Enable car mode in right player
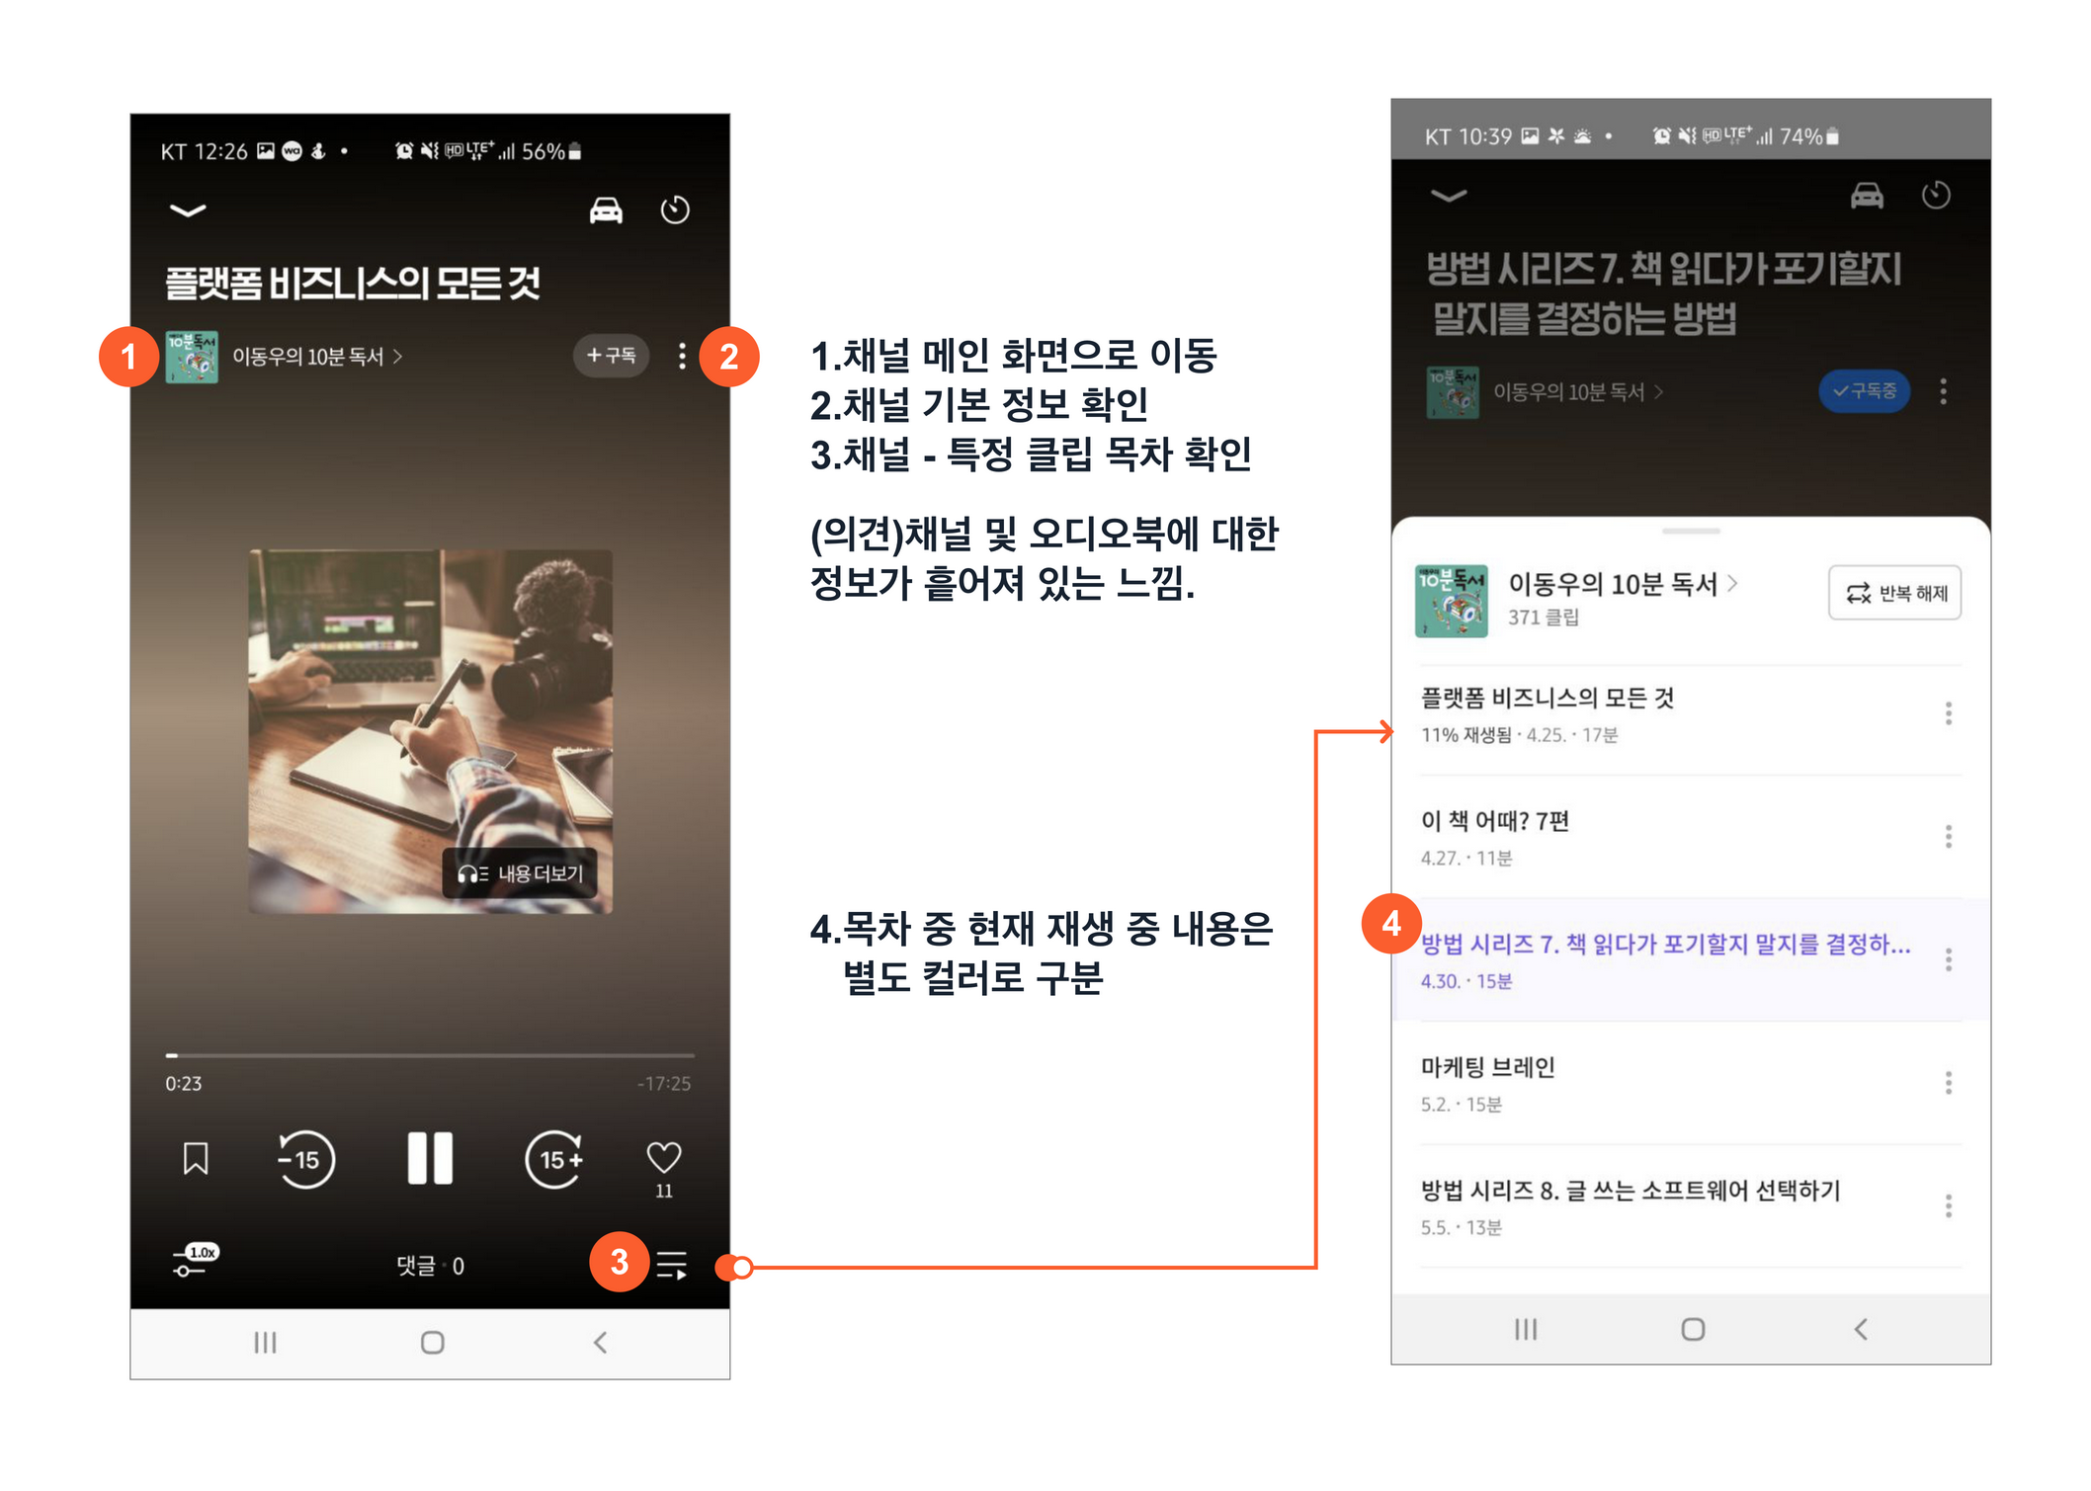This screenshot has height=1491, width=2091. coord(1867,196)
